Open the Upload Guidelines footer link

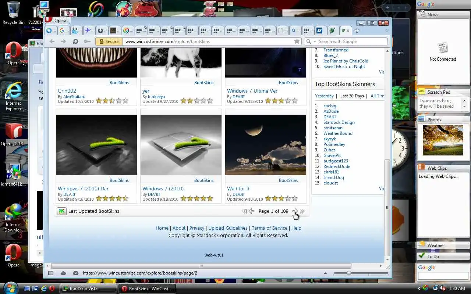(x=228, y=228)
